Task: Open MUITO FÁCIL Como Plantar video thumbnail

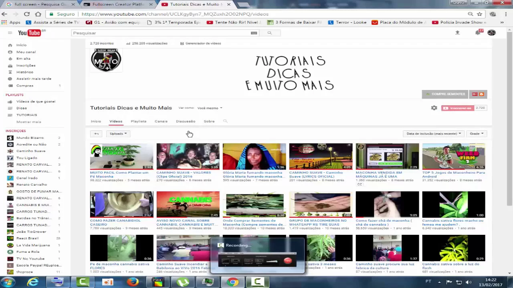Action: click(x=121, y=156)
